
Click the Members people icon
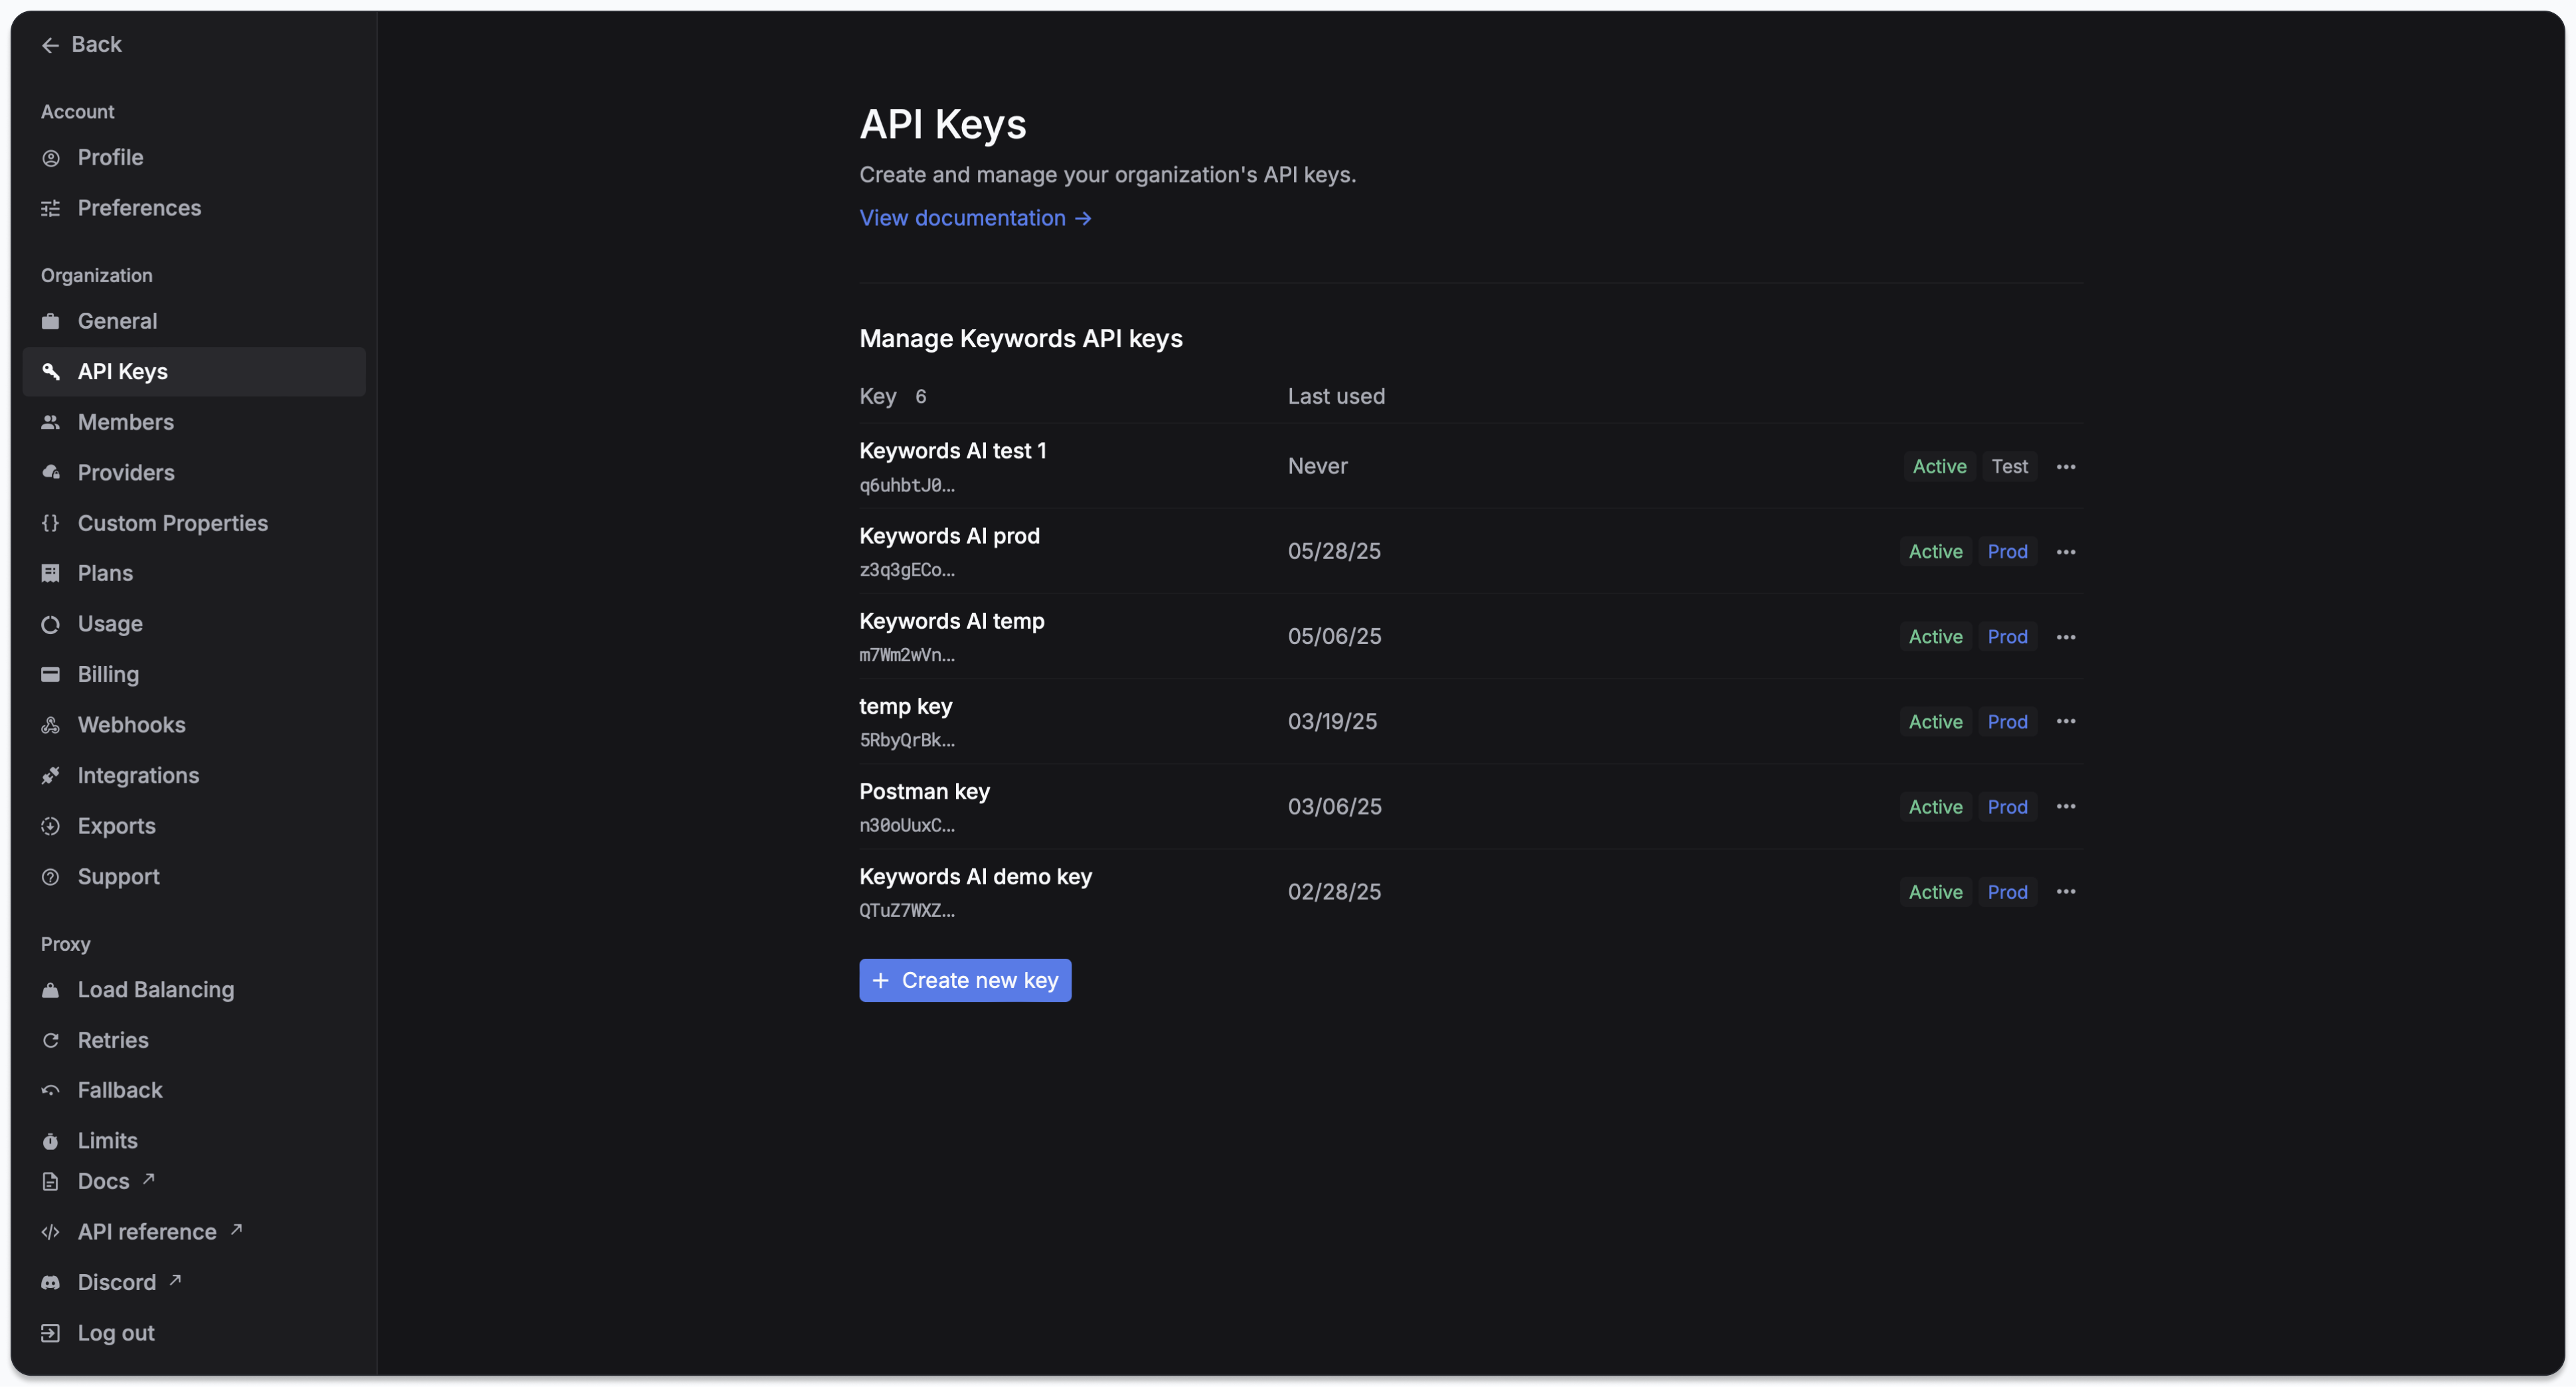[50, 422]
